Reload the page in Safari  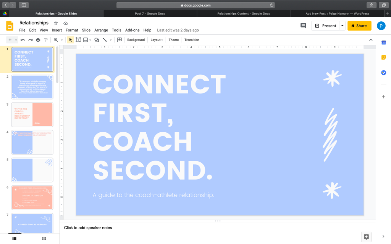tap(271, 5)
